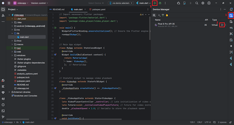234x125 pixels.
Task: Start debugging with the green bug icon
Action: tap(160, 3)
